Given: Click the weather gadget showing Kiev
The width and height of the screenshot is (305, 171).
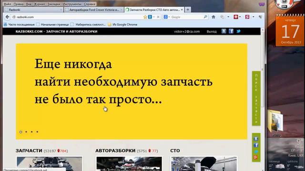Looking at the screenshot, I should click(286, 154).
